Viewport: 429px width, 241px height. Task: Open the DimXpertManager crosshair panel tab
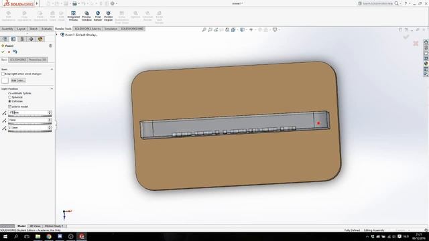(x=32, y=39)
